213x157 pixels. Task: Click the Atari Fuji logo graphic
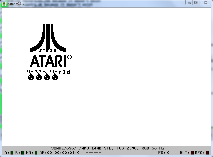(x=48, y=38)
